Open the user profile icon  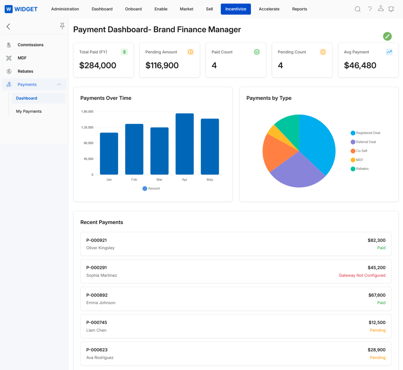(x=381, y=9)
